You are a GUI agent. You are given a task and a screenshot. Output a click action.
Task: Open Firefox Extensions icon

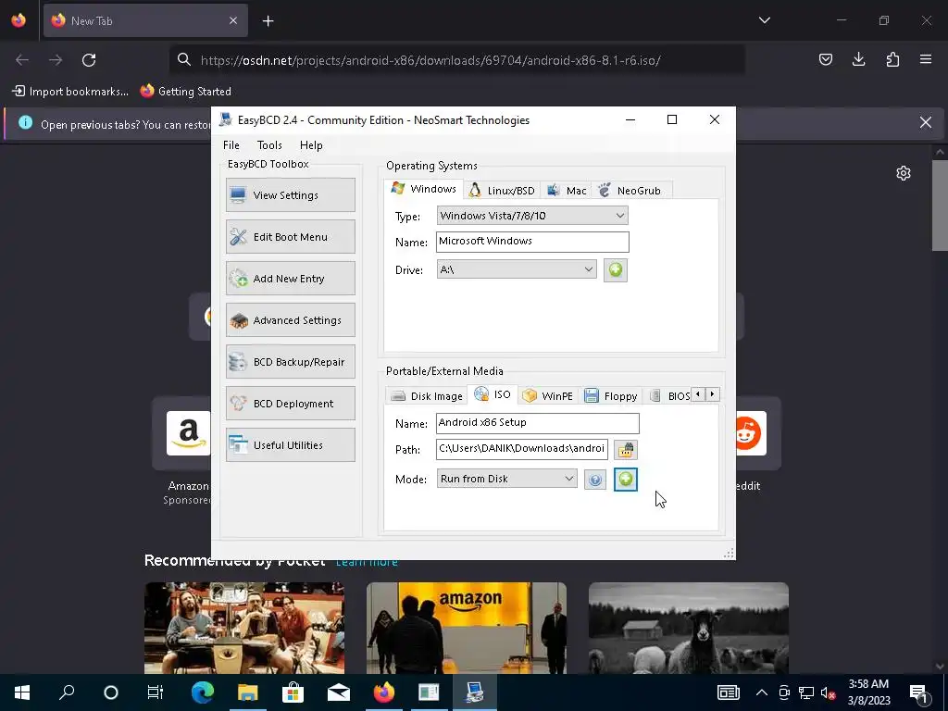[x=892, y=59]
